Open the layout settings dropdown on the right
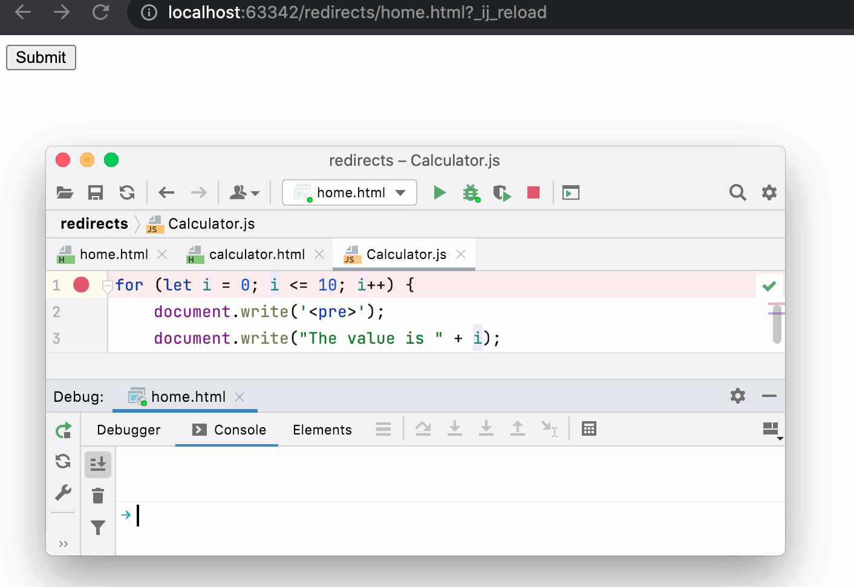 (x=771, y=430)
